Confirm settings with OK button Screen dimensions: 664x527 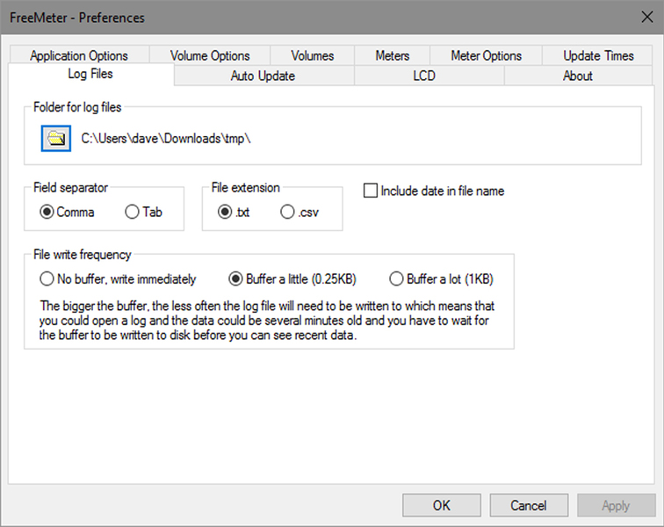click(442, 505)
